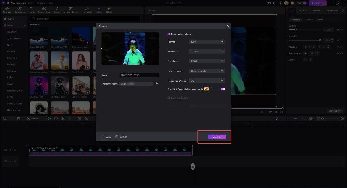Select the Exporter le son radio option

169,98
